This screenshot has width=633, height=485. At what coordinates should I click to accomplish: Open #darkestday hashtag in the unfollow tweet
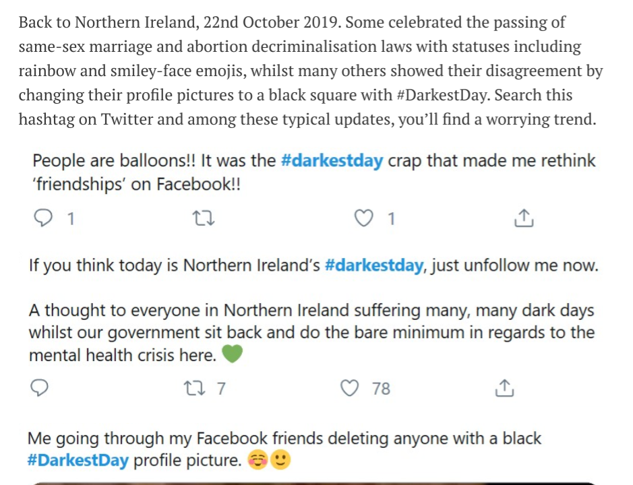[x=374, y=265]
